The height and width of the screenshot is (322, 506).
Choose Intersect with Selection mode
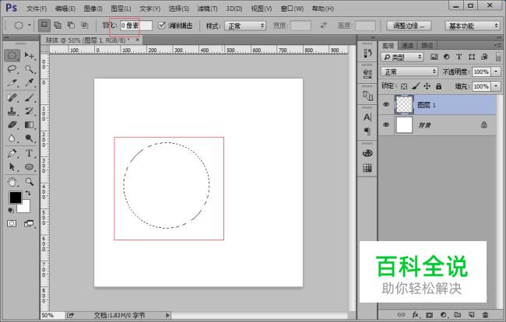pyautogui.click(x=85, y=25)
